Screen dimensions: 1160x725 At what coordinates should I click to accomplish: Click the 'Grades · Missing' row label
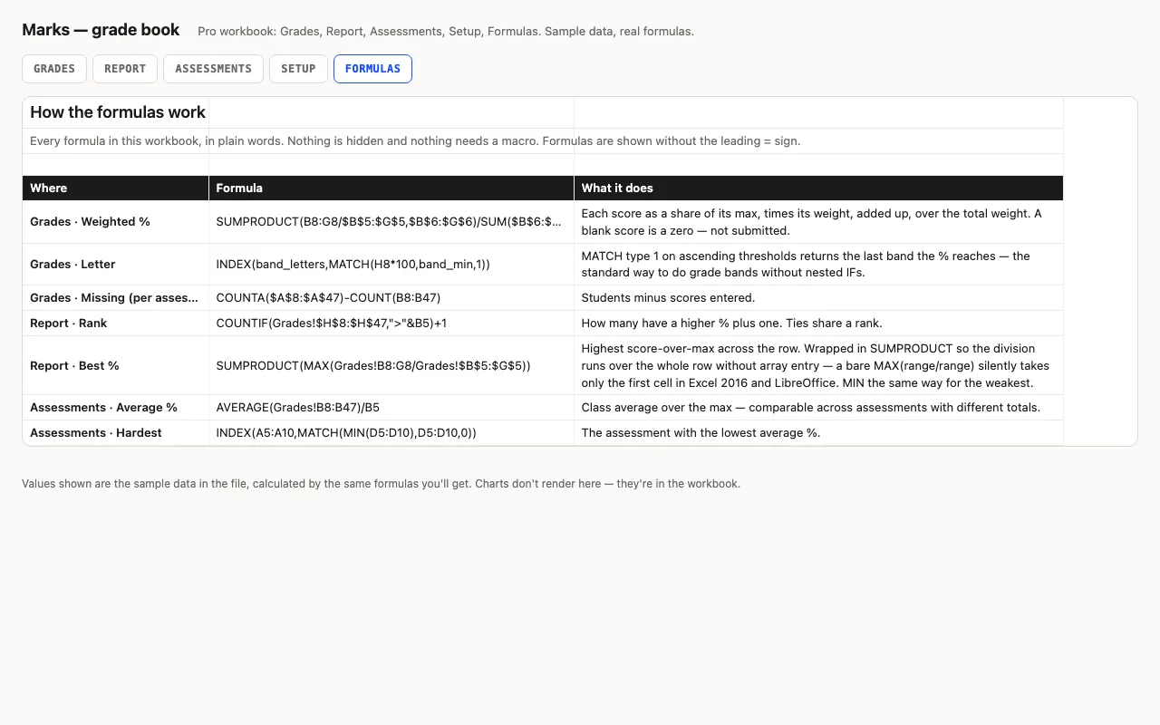point(114,298)
